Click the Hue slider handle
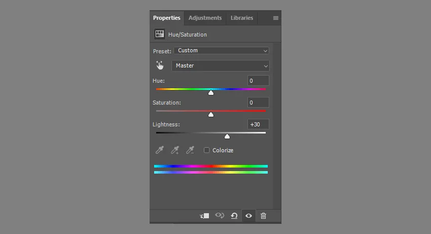The image size is (431, 234). click(211, 93)
